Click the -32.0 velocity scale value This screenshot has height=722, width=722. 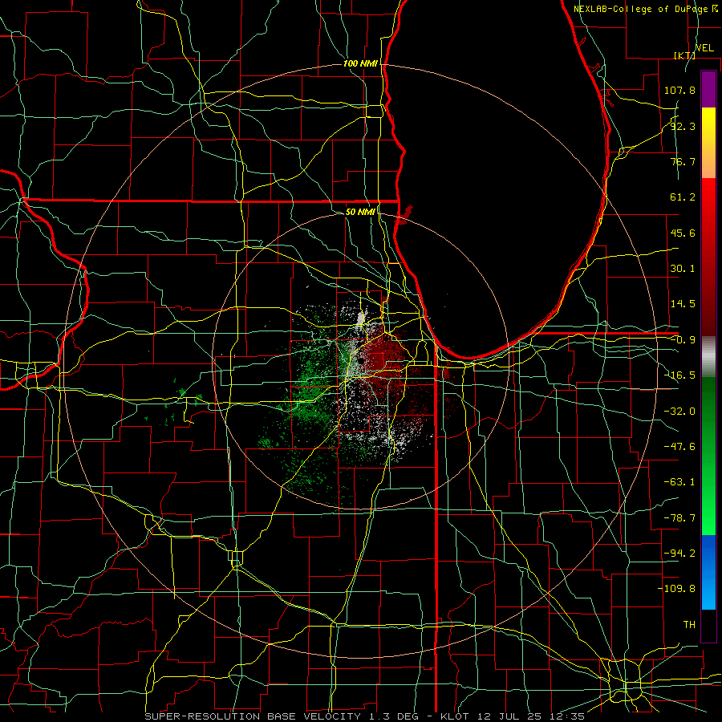tap(679, 412)
